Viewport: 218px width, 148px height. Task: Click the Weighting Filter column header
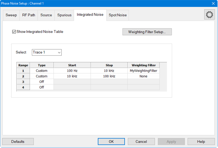coord(143,65)
